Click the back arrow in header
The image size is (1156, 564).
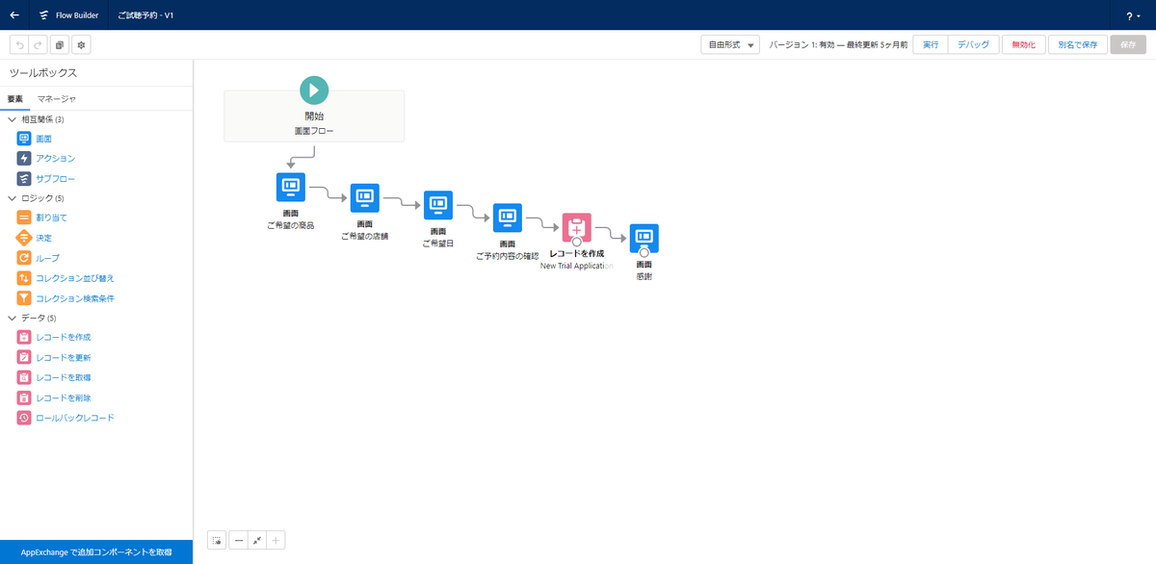tap(14, 15)
